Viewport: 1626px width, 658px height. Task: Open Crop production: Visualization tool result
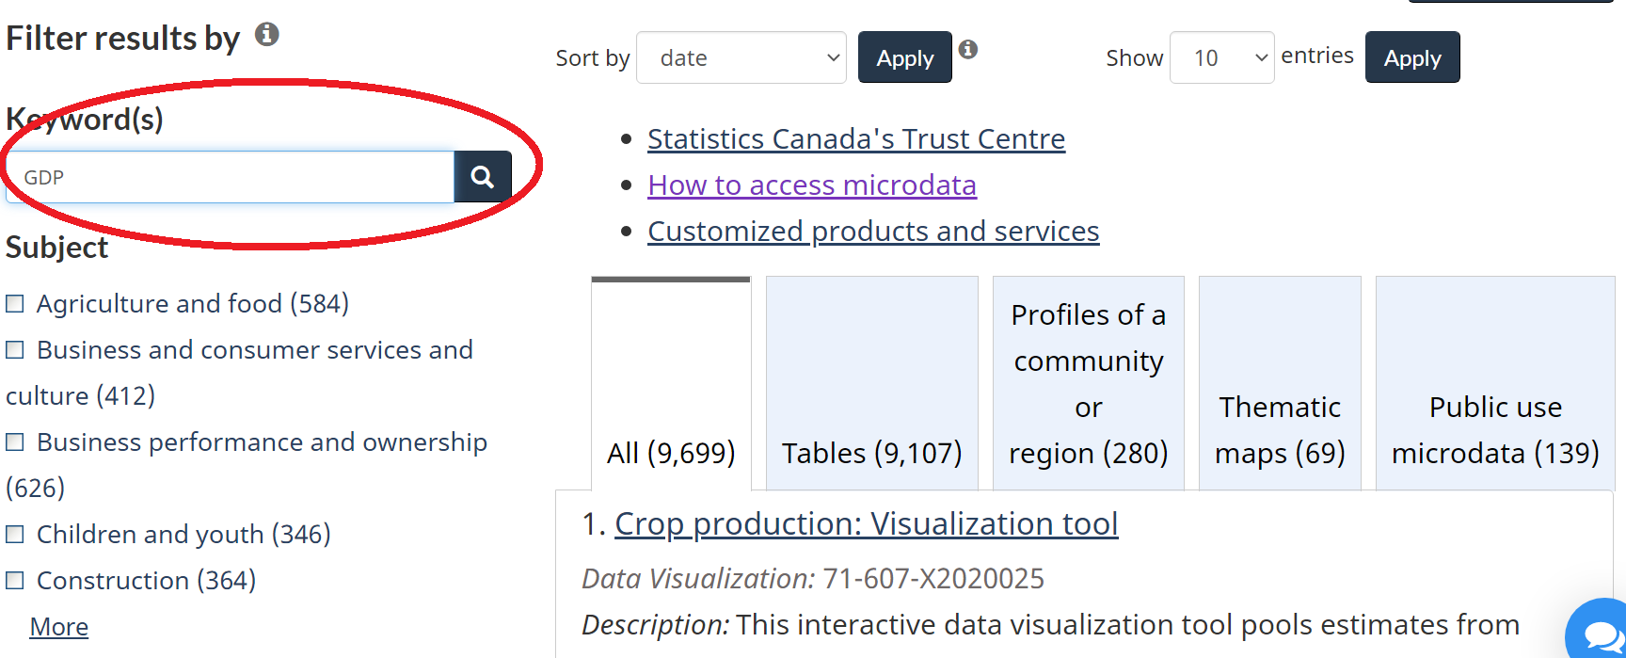(866, 524)
